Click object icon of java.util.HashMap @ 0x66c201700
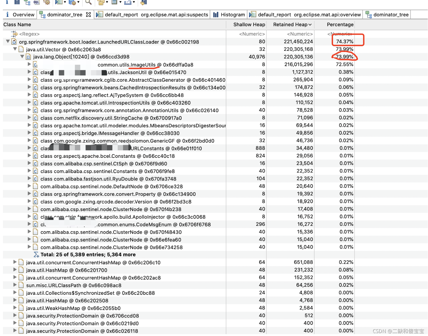 (x=21, y=270)
